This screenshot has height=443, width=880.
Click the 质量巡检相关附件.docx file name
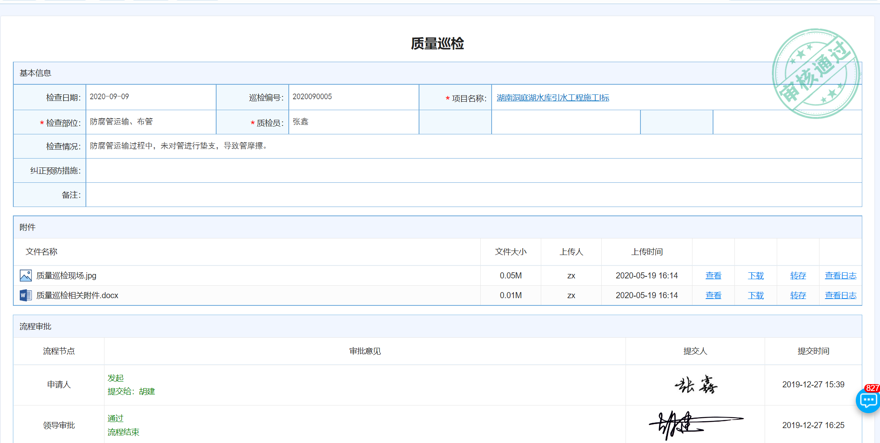pos(77,295)
